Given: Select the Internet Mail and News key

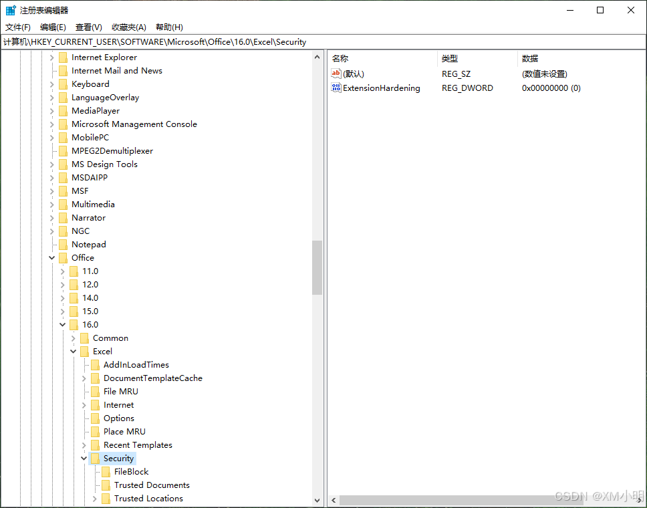Looking at the screenshot, I should point(117,71).
